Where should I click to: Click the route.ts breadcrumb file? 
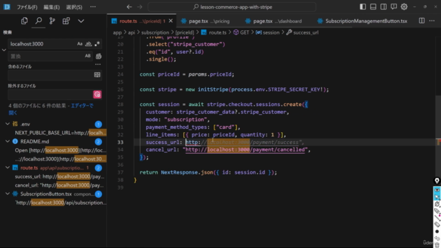click(x=214, y=32)
